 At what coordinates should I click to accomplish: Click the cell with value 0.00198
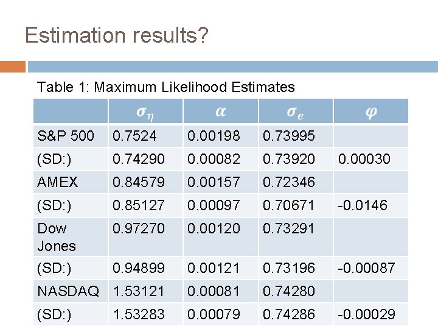221,136
